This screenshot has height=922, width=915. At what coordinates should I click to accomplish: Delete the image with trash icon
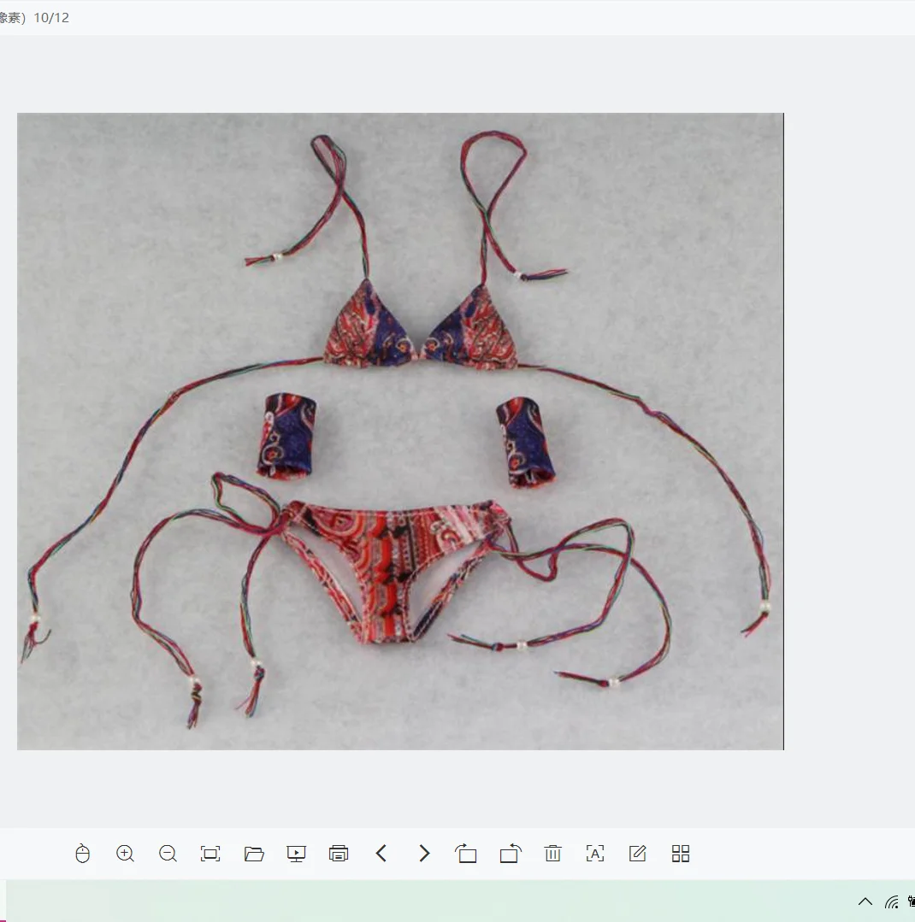[552, 854]
